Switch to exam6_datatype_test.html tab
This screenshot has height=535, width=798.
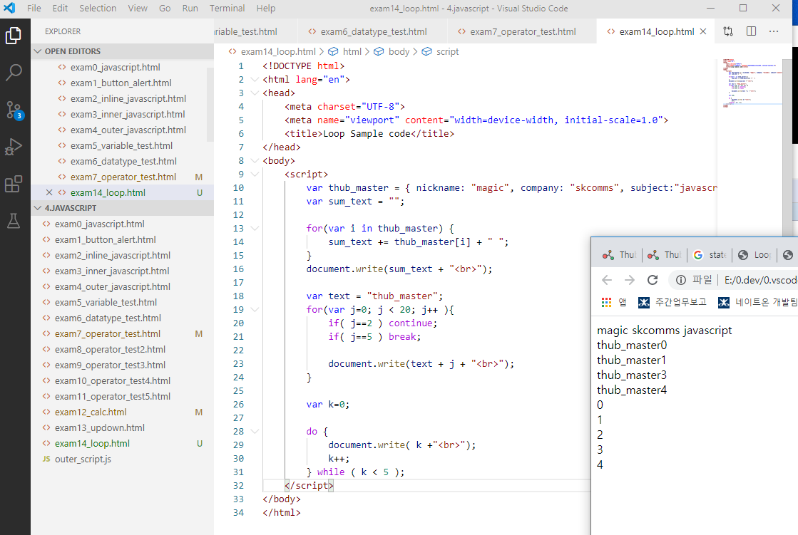click(373, 31)
